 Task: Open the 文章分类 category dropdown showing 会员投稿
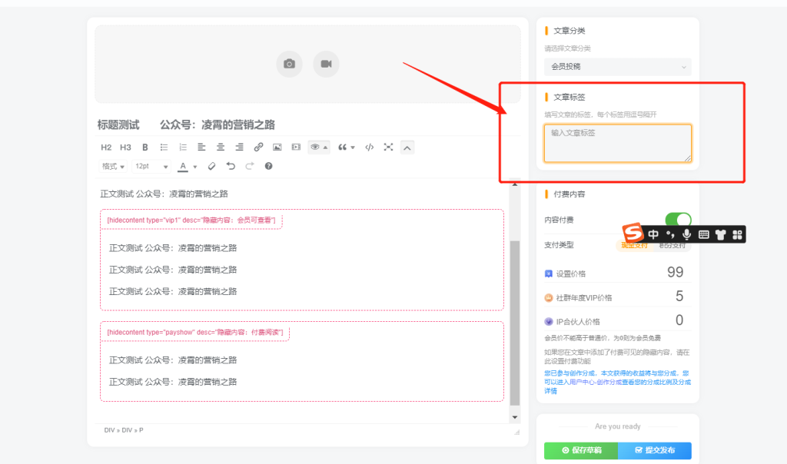click(617, 68)
